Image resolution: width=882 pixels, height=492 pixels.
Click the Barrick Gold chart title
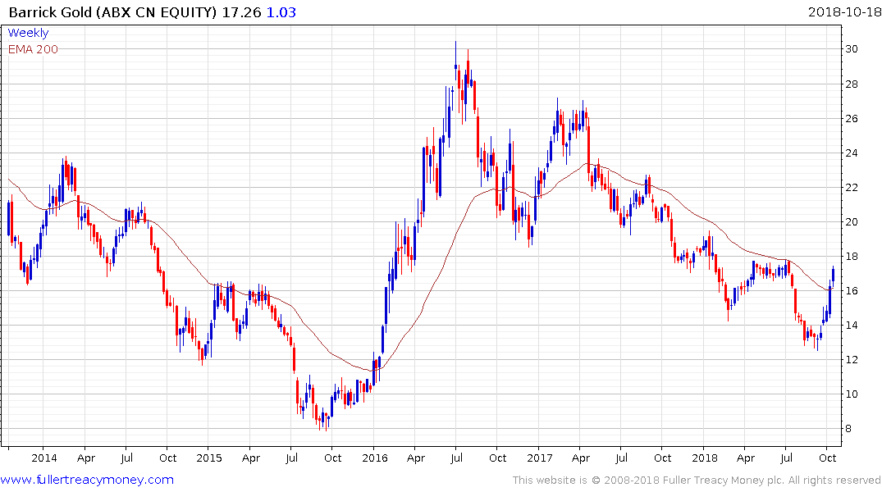click(x=112, y=11)
